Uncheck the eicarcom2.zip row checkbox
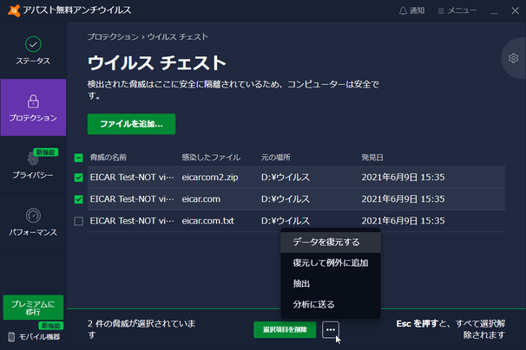The image size is (526, 350). point(78,178)
